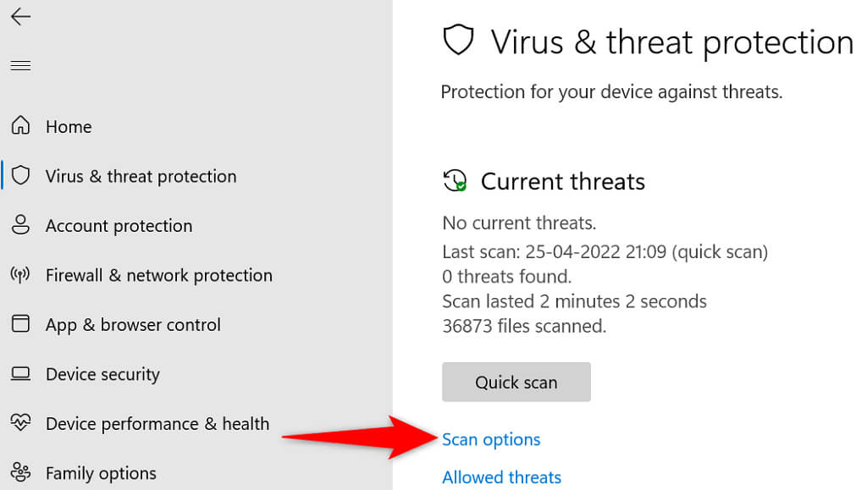This screenshot has height=490, width=867.
Task: Click the Device security laptop icon
Action: click(x=20, y=374)
